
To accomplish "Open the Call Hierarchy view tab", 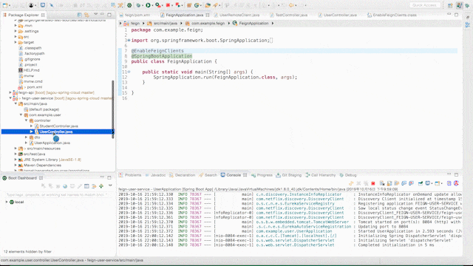I will [x=320, y=175].
